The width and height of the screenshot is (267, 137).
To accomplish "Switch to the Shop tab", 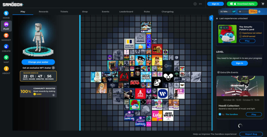I will point(85,11).
